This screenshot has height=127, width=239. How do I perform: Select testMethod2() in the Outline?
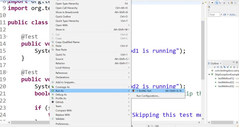(226, 82)
